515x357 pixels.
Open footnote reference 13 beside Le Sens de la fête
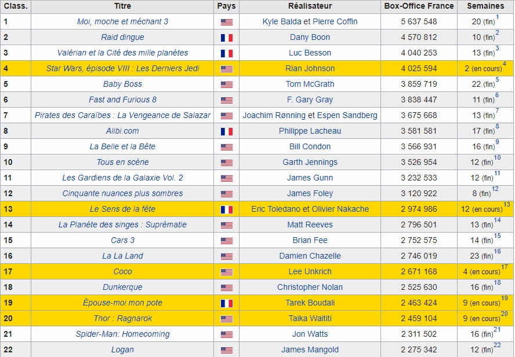(x=507, y=204)
